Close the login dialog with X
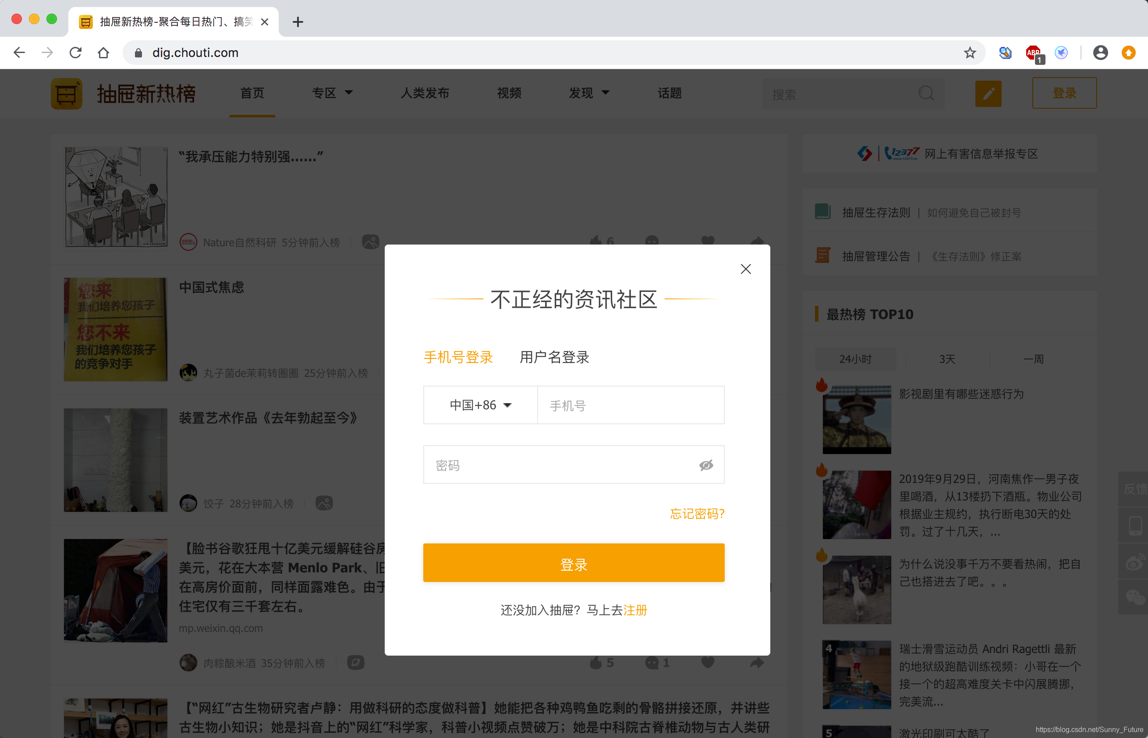1148x738 pixels. [745, 269]
